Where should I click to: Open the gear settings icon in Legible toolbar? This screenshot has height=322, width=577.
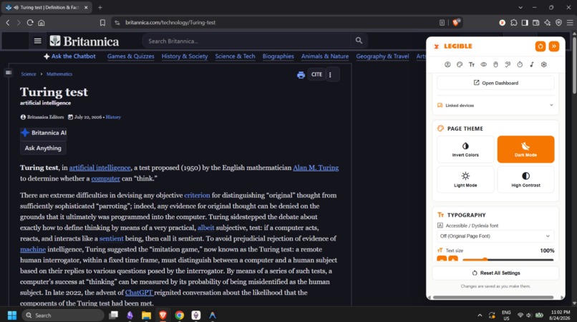pos(544,65)
